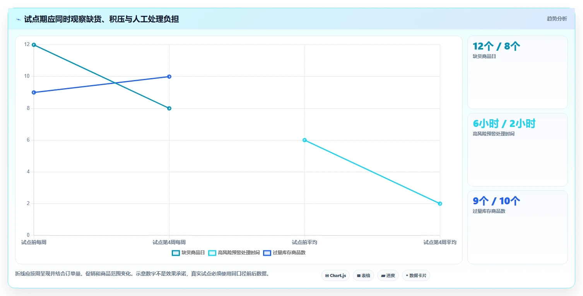This screenshot has width=583, height=296.
Task: Click the 过量库存商品数 blue legend swatch
Action: (x=267, y=253)
